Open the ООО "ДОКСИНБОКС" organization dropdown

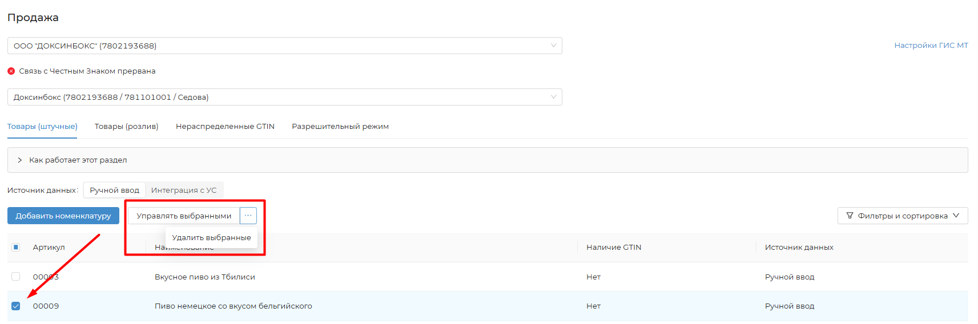pos(284,46)
